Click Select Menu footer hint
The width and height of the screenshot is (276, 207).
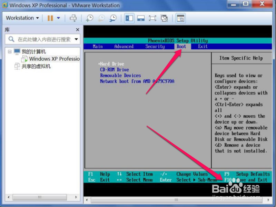pos(139,180)
